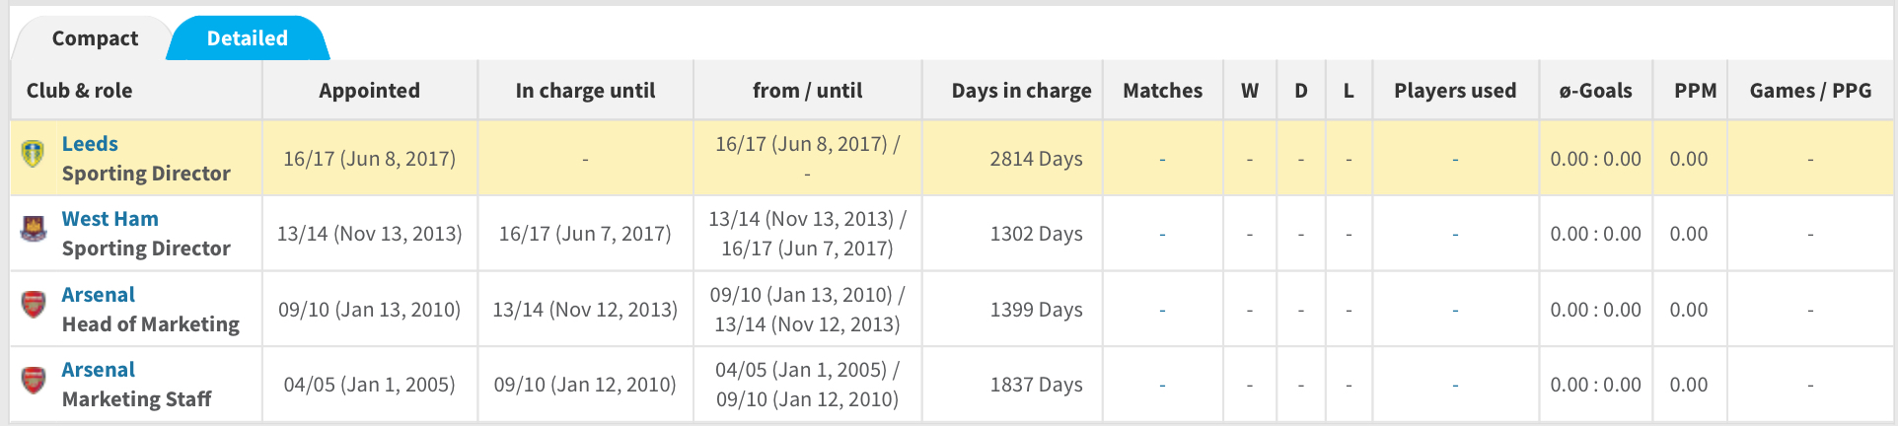Click Arsenal crest in Head of Marketing row
This screenshot has height=426, width=1898.
33,305
